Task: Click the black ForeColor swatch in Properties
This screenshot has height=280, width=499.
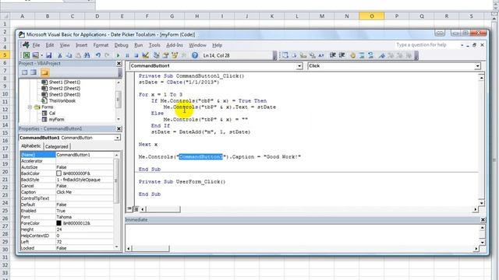Action: [59, 223]
